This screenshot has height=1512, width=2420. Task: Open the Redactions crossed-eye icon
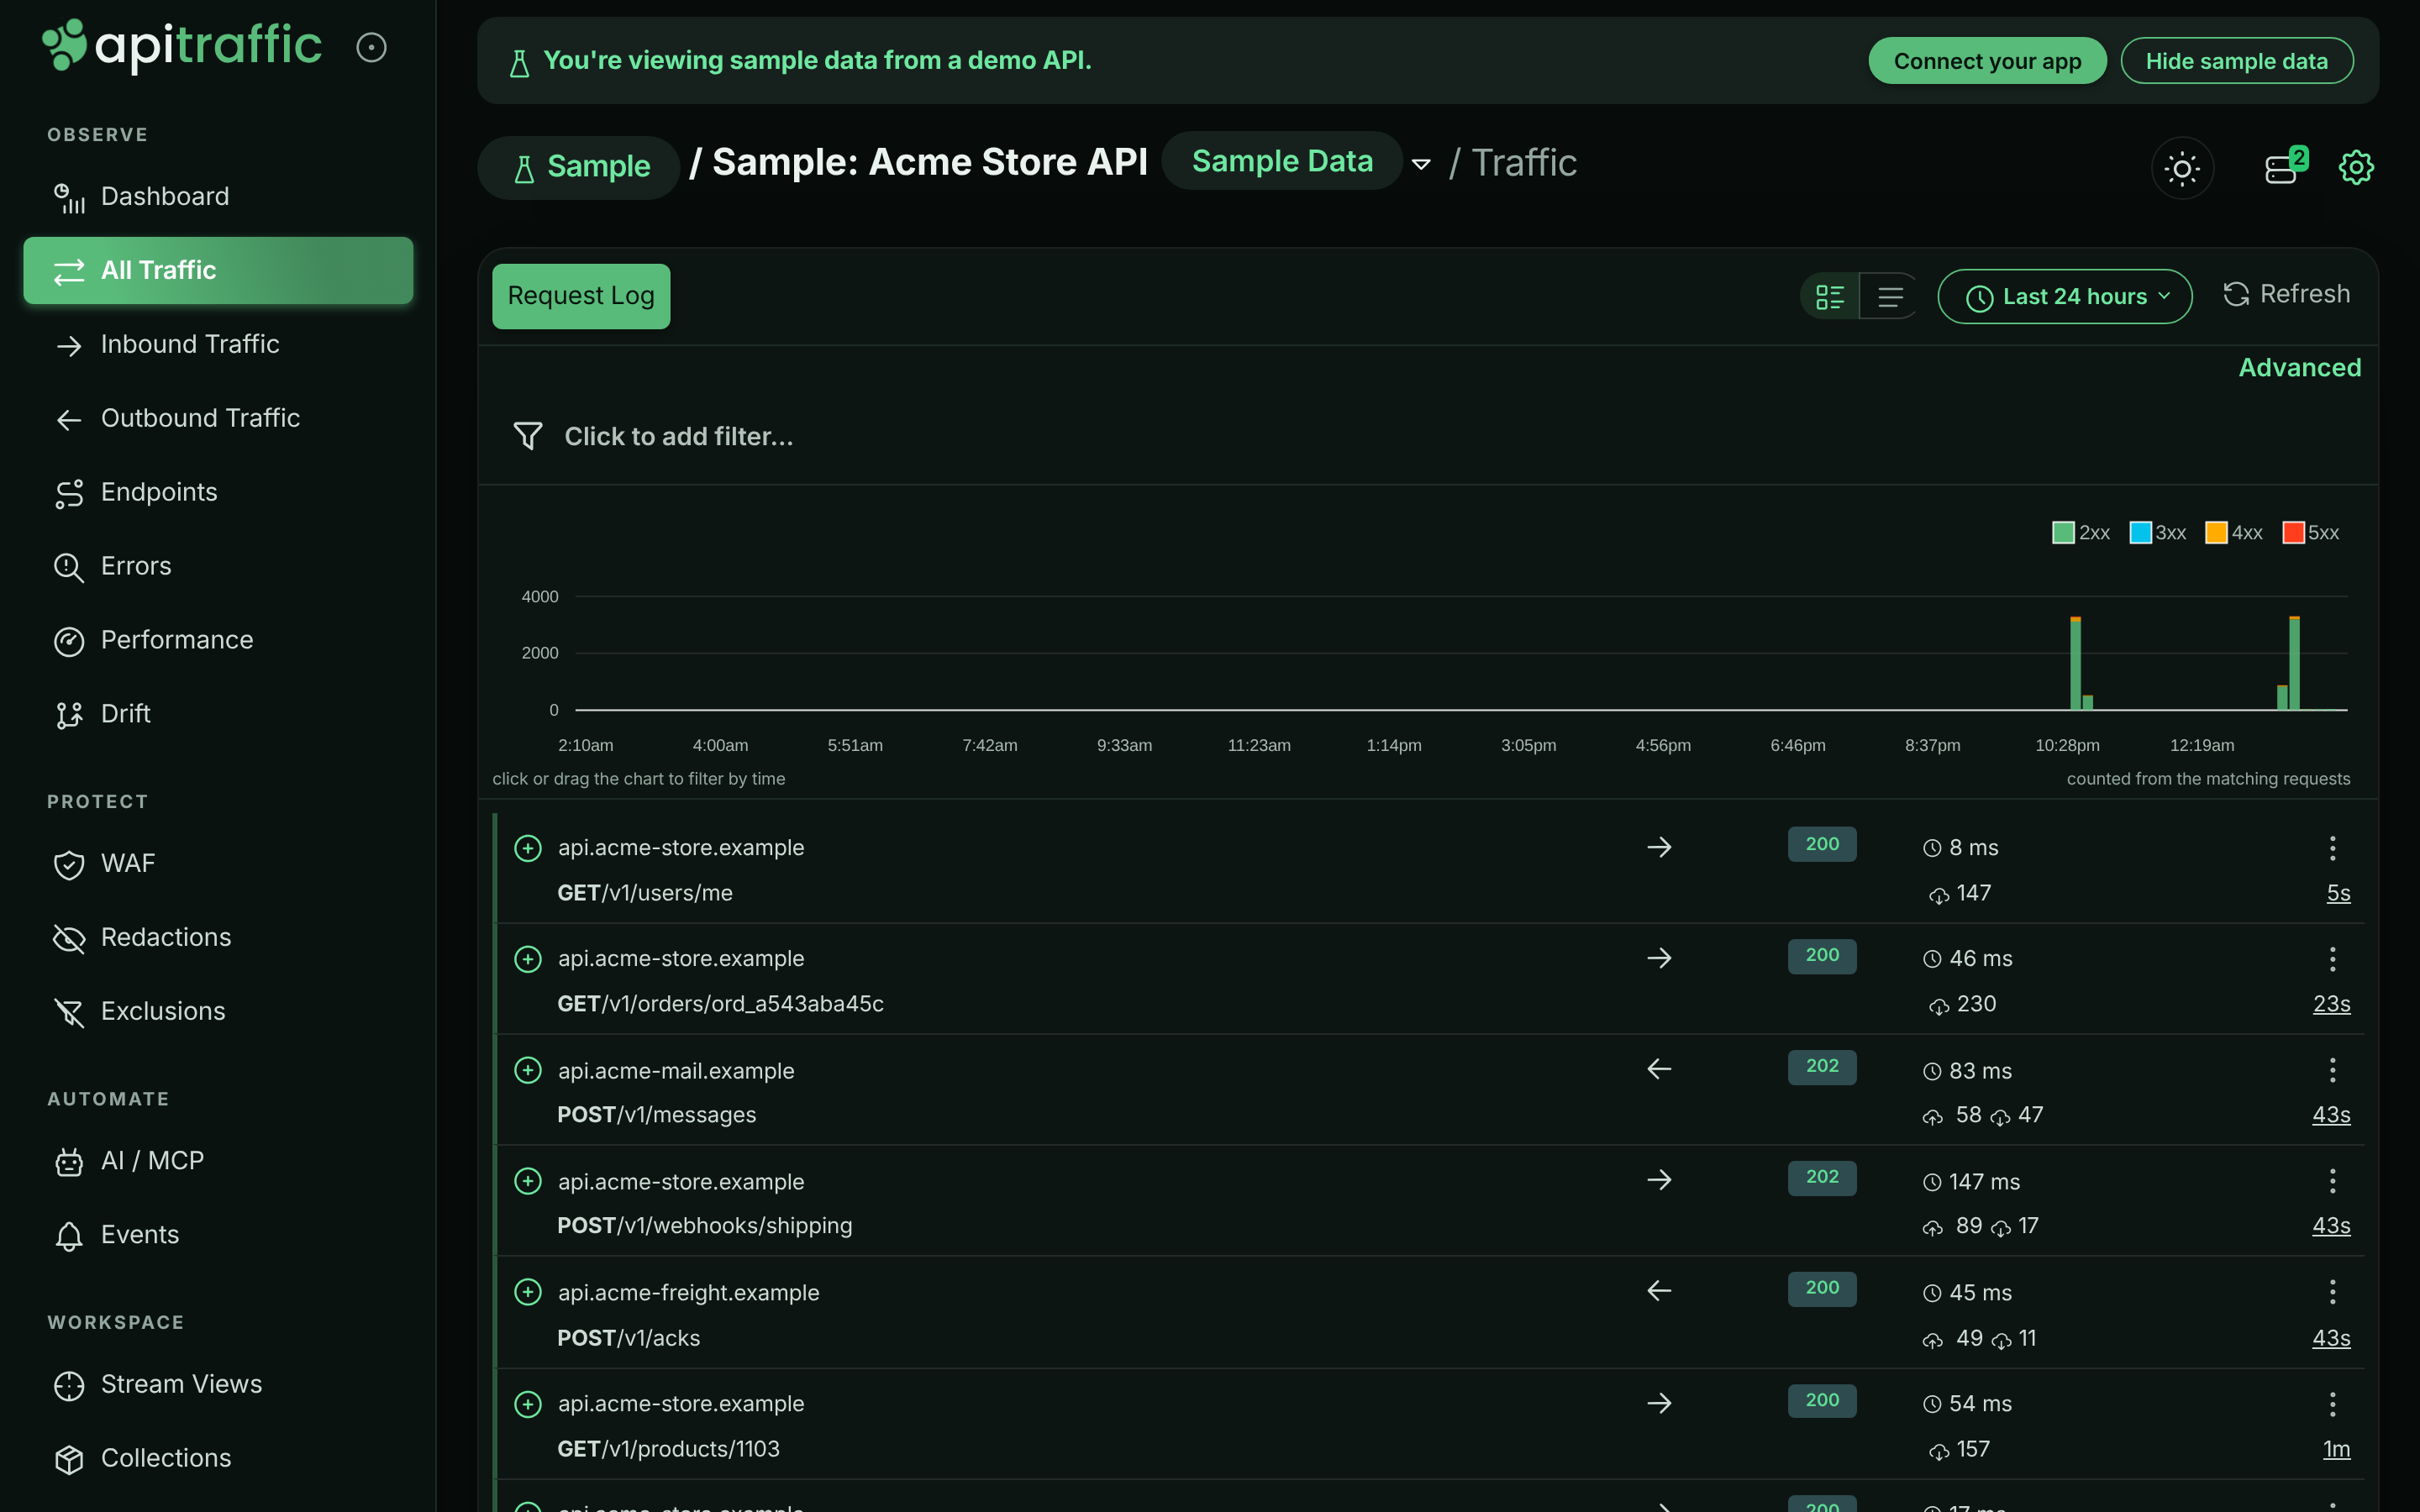click(68, 939)
